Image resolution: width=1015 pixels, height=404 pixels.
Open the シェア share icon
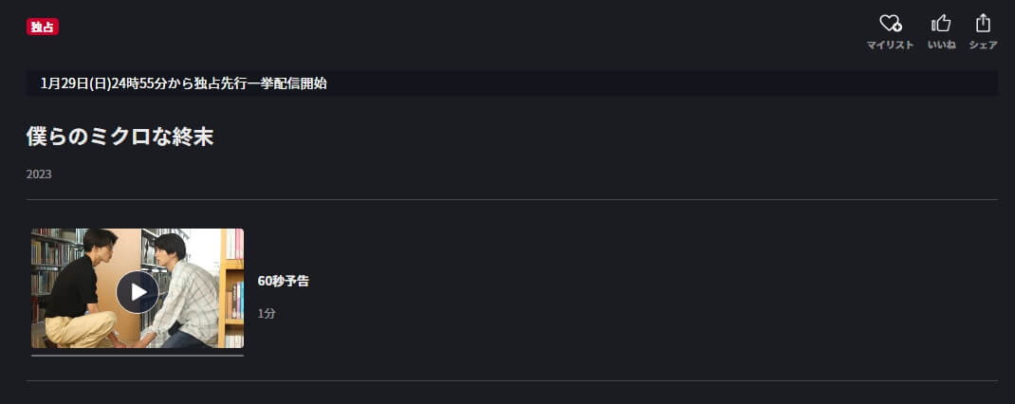[983, 23]
